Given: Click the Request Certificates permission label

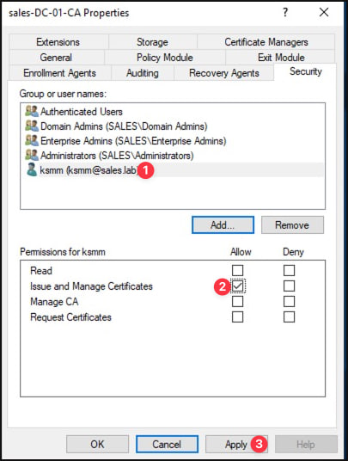Looking at the screenshot, I should pos(70,317).
